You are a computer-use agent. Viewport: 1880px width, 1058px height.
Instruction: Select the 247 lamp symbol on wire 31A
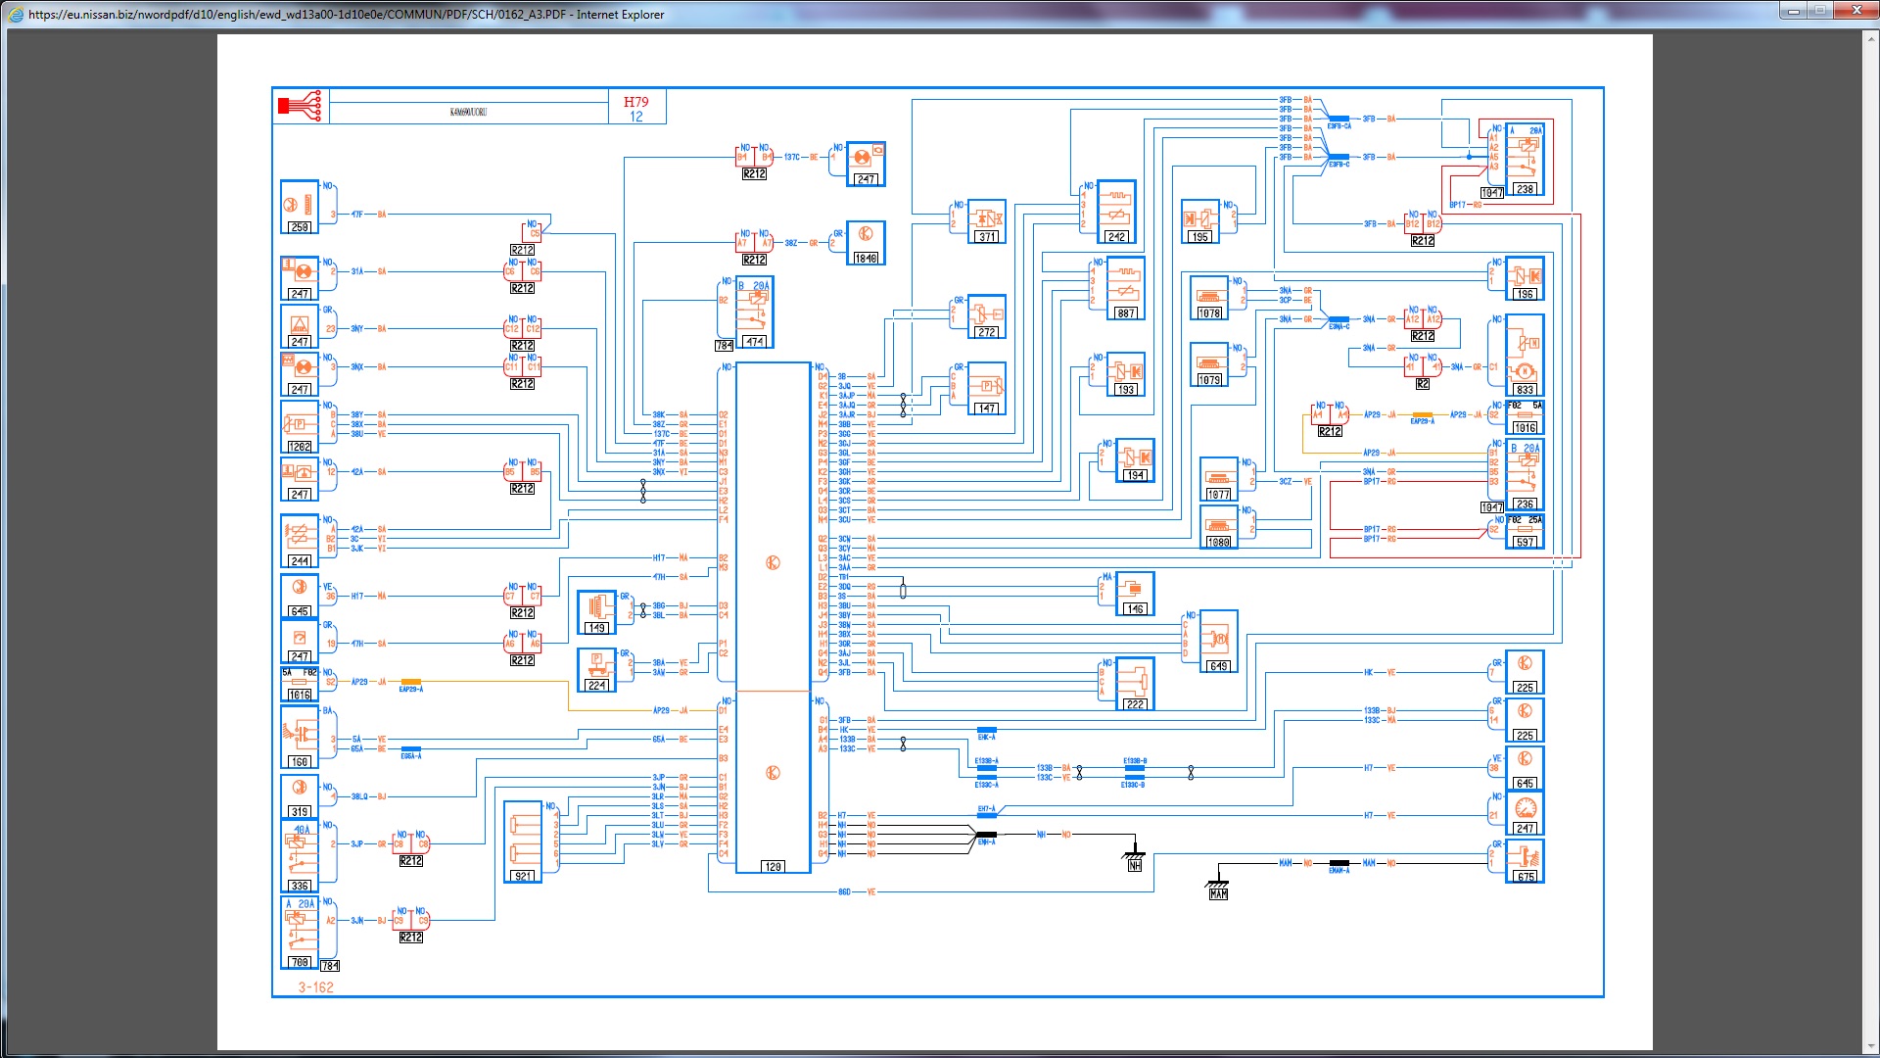click(300, 278)
